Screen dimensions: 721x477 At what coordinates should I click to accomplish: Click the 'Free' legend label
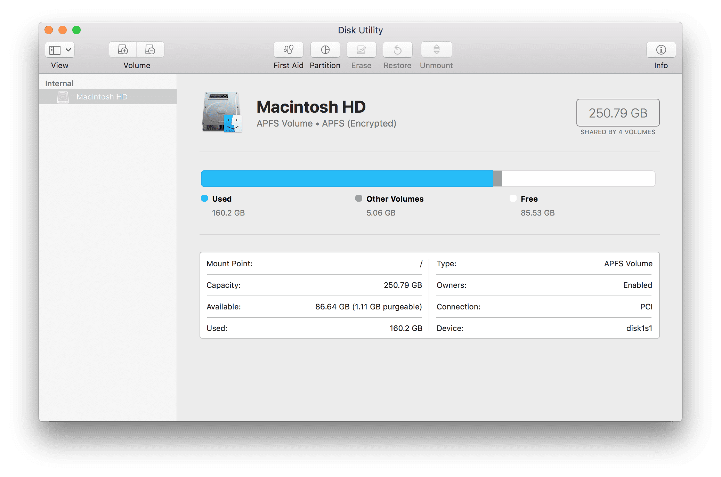pos(529,199)
